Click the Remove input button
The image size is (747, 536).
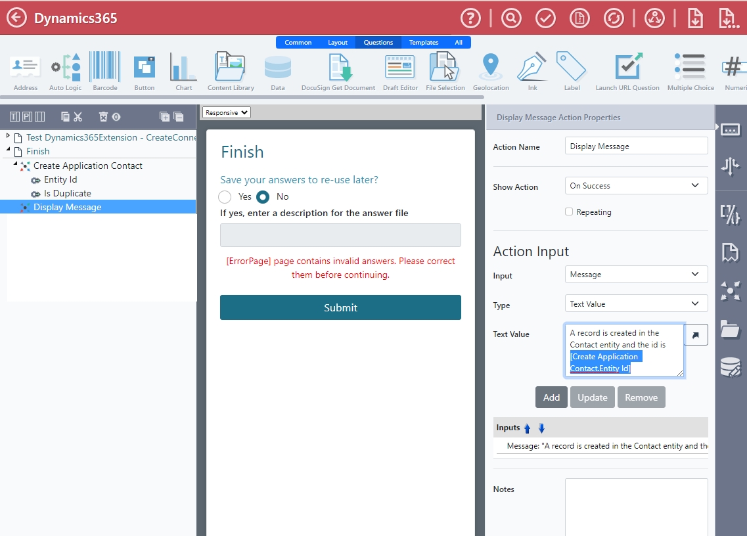click(641, 397)
